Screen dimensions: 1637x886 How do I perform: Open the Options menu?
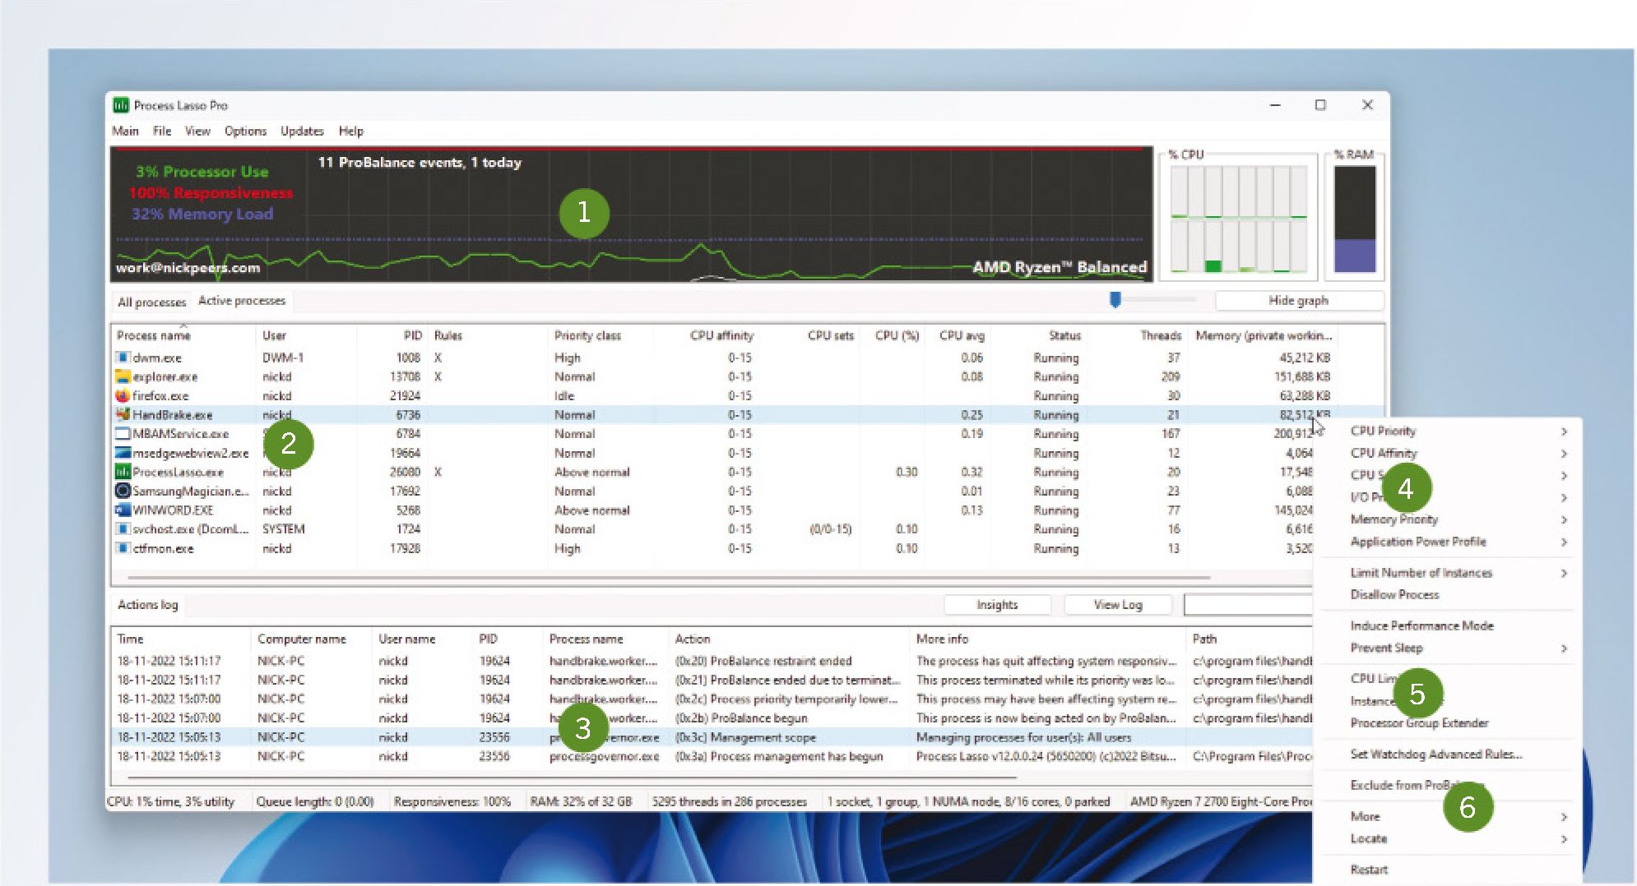(245, 131)
